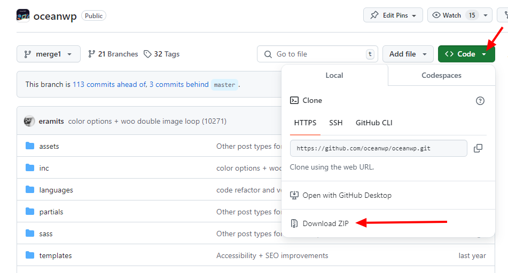Click the templates folder icon

pos(30,255)
